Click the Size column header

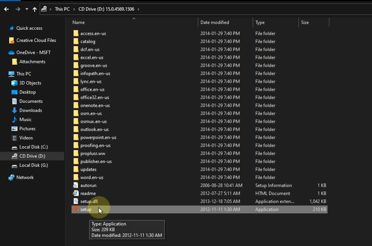coord(305,22)
